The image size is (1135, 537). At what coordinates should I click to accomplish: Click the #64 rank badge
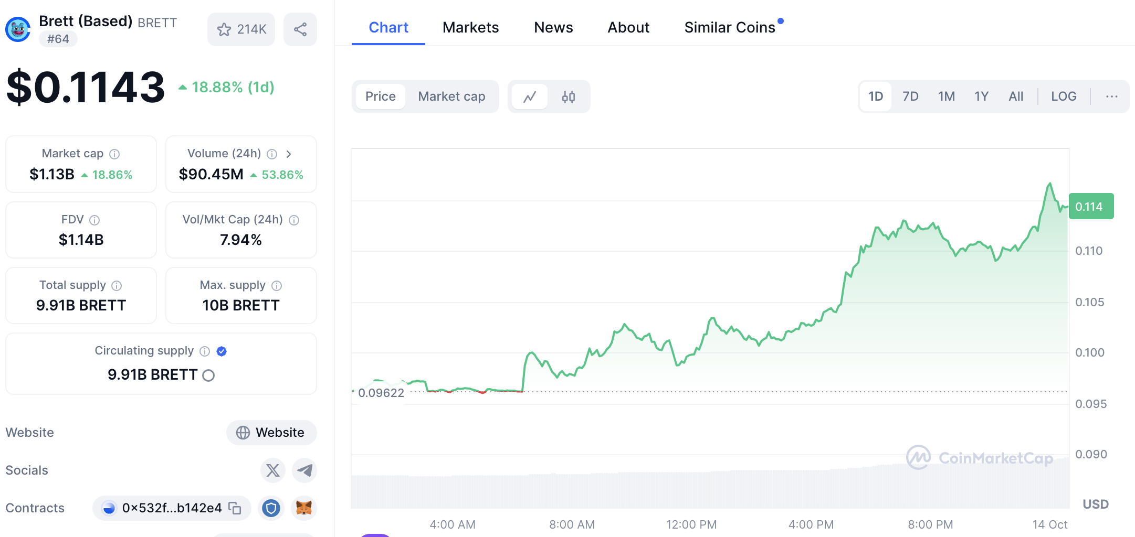point(58,39)
